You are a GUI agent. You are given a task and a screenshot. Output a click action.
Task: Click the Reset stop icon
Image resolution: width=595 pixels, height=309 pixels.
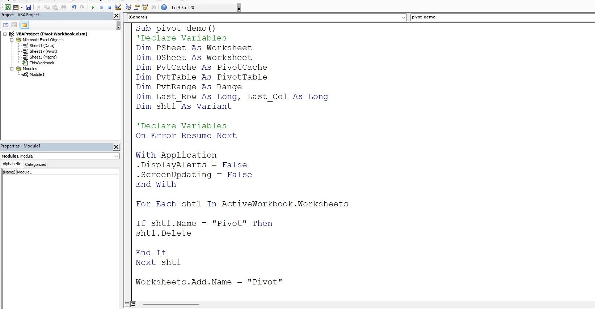[109, 7]
